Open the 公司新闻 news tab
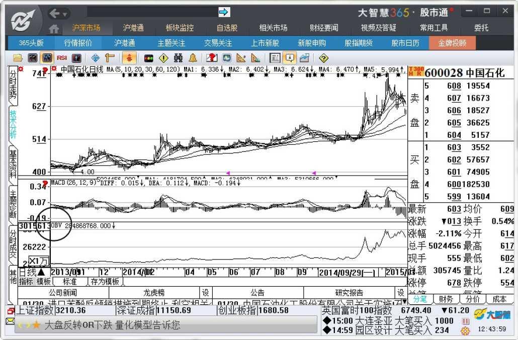518x340 pixels. point(63,293)
